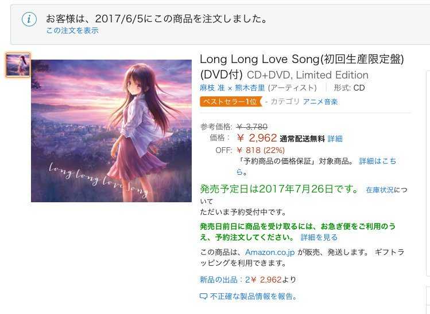Viewport: 430px width, 314px height.
Task: Click 詳細 next to 通常配送無料
Action: (x=335, y=139)
